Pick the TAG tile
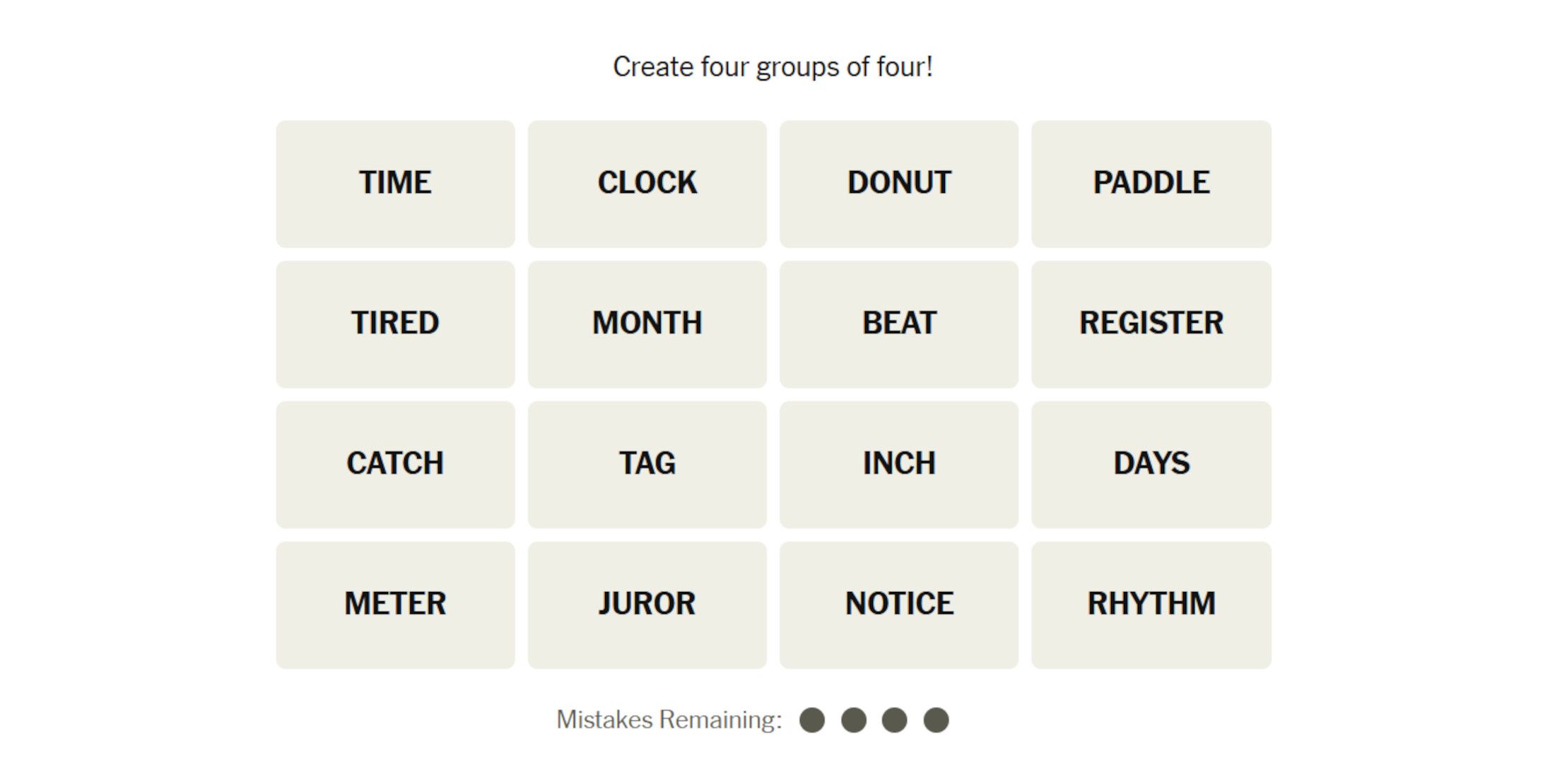1555x777 pixels. pos(647,464)
